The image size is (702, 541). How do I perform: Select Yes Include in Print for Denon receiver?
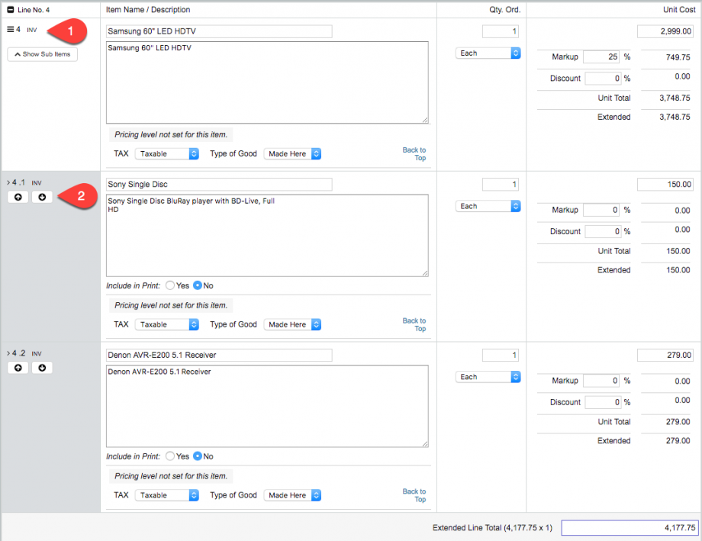170,456
